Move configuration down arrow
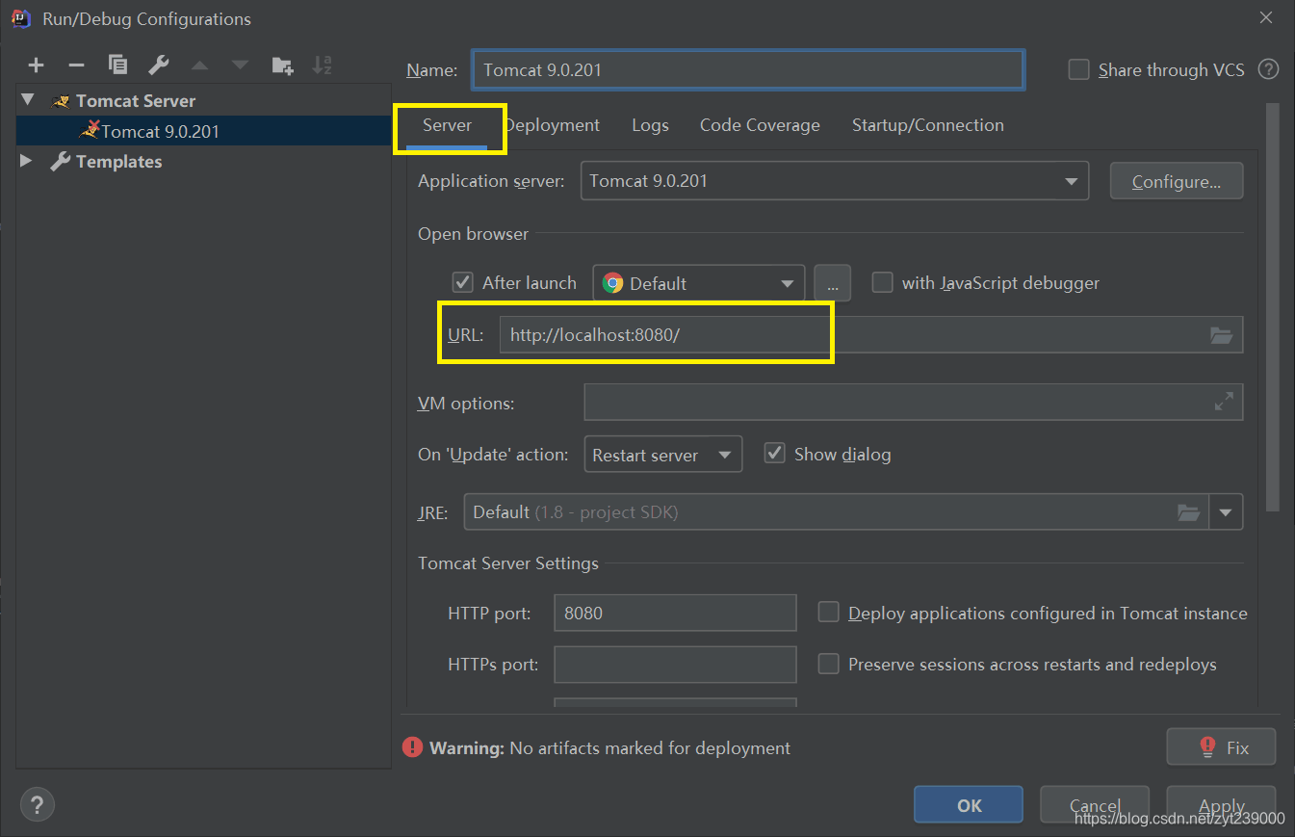Screen dimensions: 1295x837 pos(240,65)
